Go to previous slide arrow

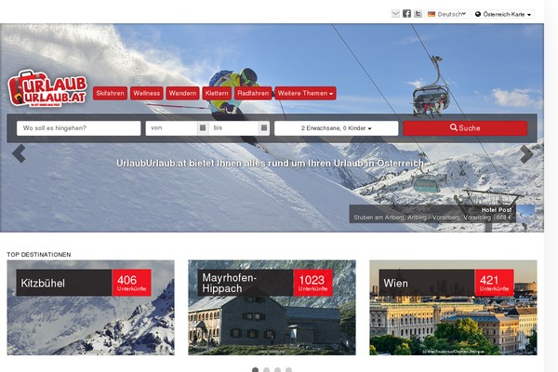[19, 153]
